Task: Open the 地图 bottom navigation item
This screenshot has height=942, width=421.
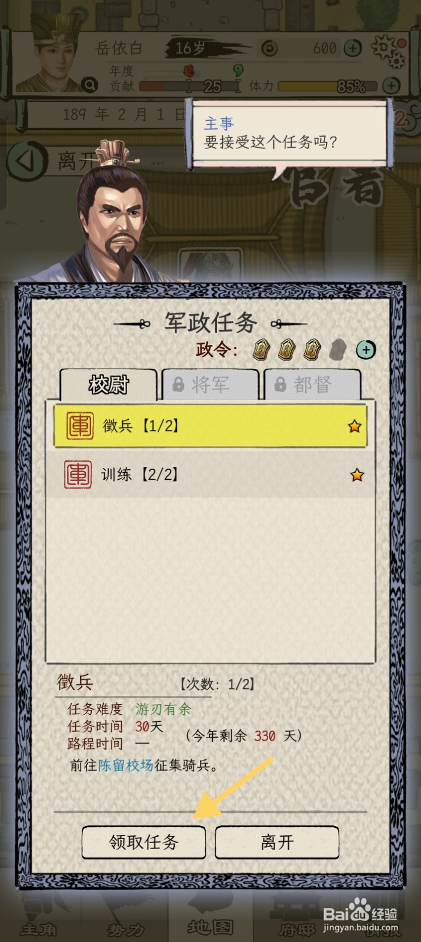Action: pyautogui.click(x=210, y=927)
